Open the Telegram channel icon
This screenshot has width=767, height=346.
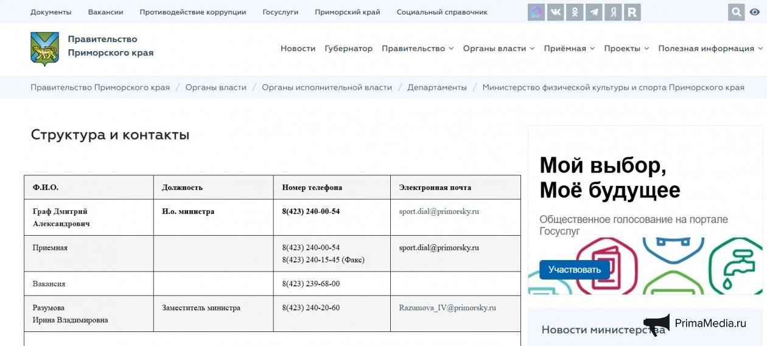click(x=594, y=12)
